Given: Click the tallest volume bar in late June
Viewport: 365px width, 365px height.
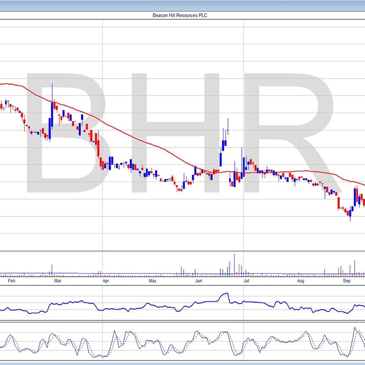Looking at the screenshot, I should pos(234,265).
